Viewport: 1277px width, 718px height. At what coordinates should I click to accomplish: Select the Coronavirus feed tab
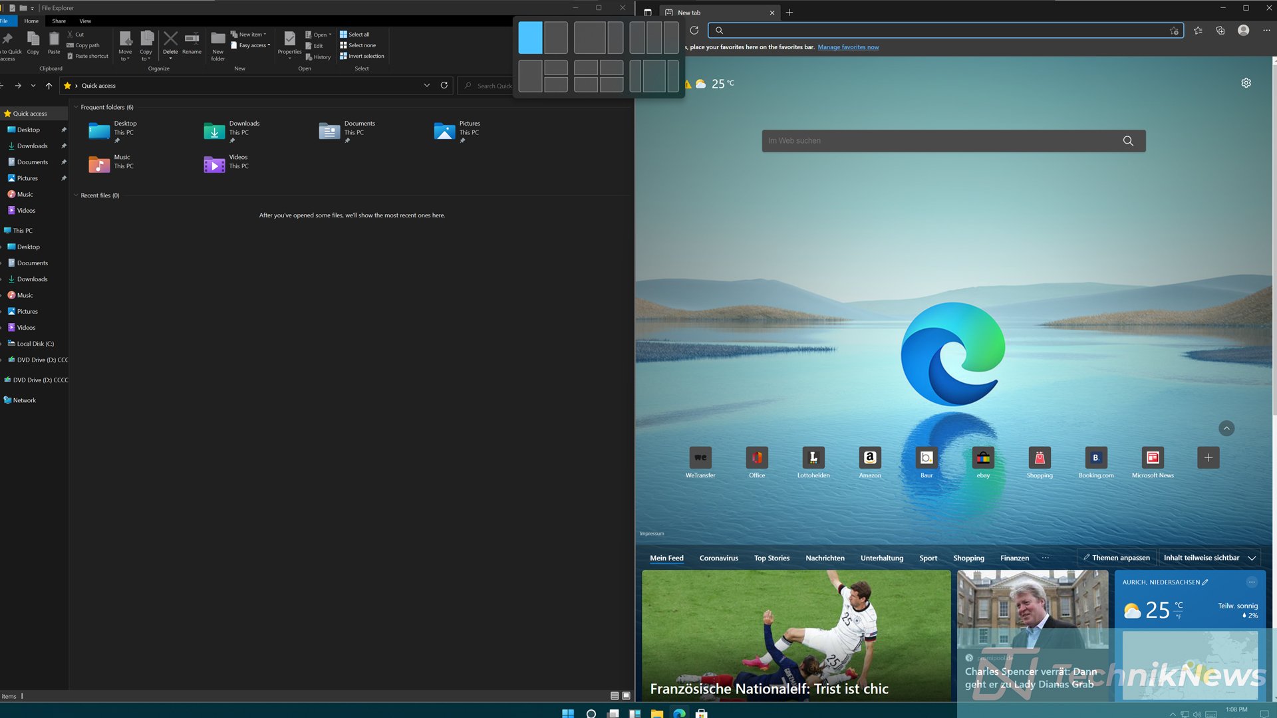tap(719, 558)
